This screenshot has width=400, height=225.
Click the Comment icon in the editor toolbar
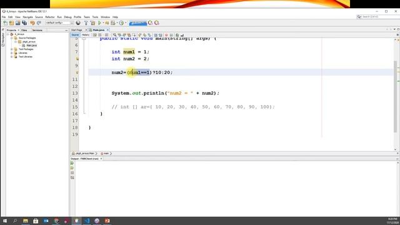click(177, 35)
